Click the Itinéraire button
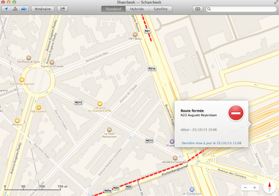Viewport: 279px width, 196px height. [x=43, y=9]
